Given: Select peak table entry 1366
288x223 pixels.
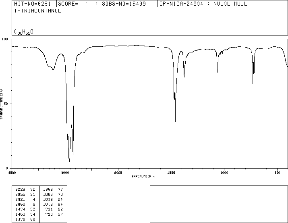Looking at the screenshot, I should [x=48, y=190].
